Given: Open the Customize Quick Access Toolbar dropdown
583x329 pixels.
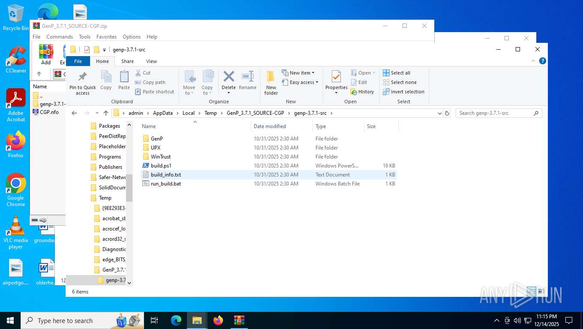Looking at the screenshot, I should tap(104, 50).
